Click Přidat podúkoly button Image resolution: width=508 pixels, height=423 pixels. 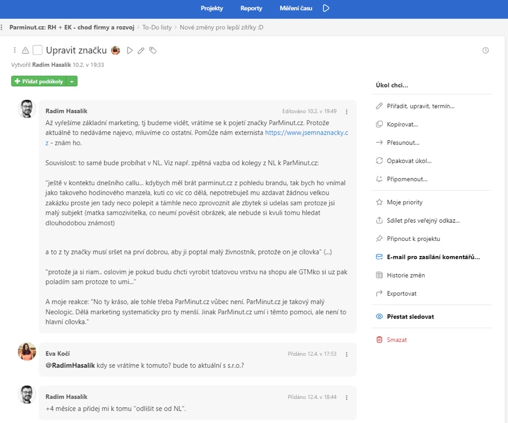point(39,81)
